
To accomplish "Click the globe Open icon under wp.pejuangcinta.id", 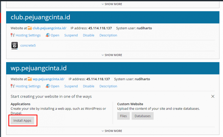I will [48, 86].
